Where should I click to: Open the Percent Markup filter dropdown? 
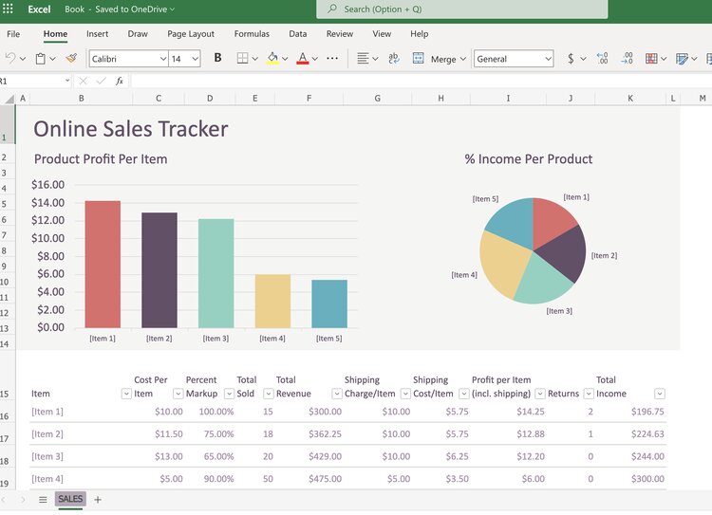coord(230,394)
